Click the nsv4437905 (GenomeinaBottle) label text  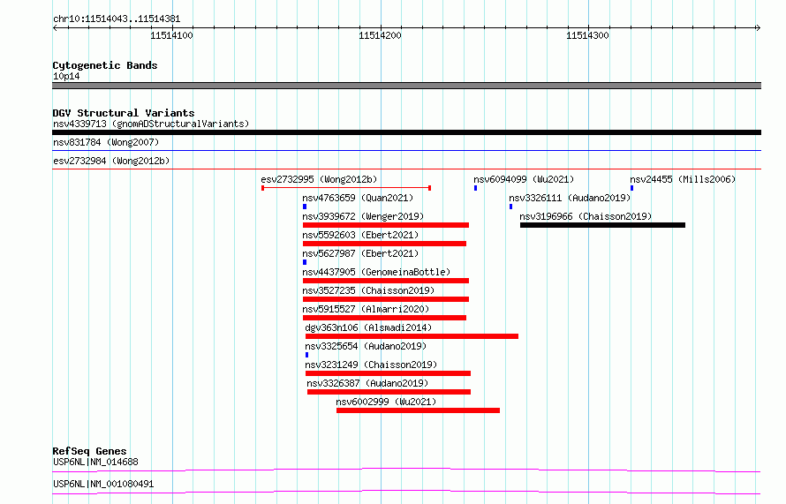376,272
